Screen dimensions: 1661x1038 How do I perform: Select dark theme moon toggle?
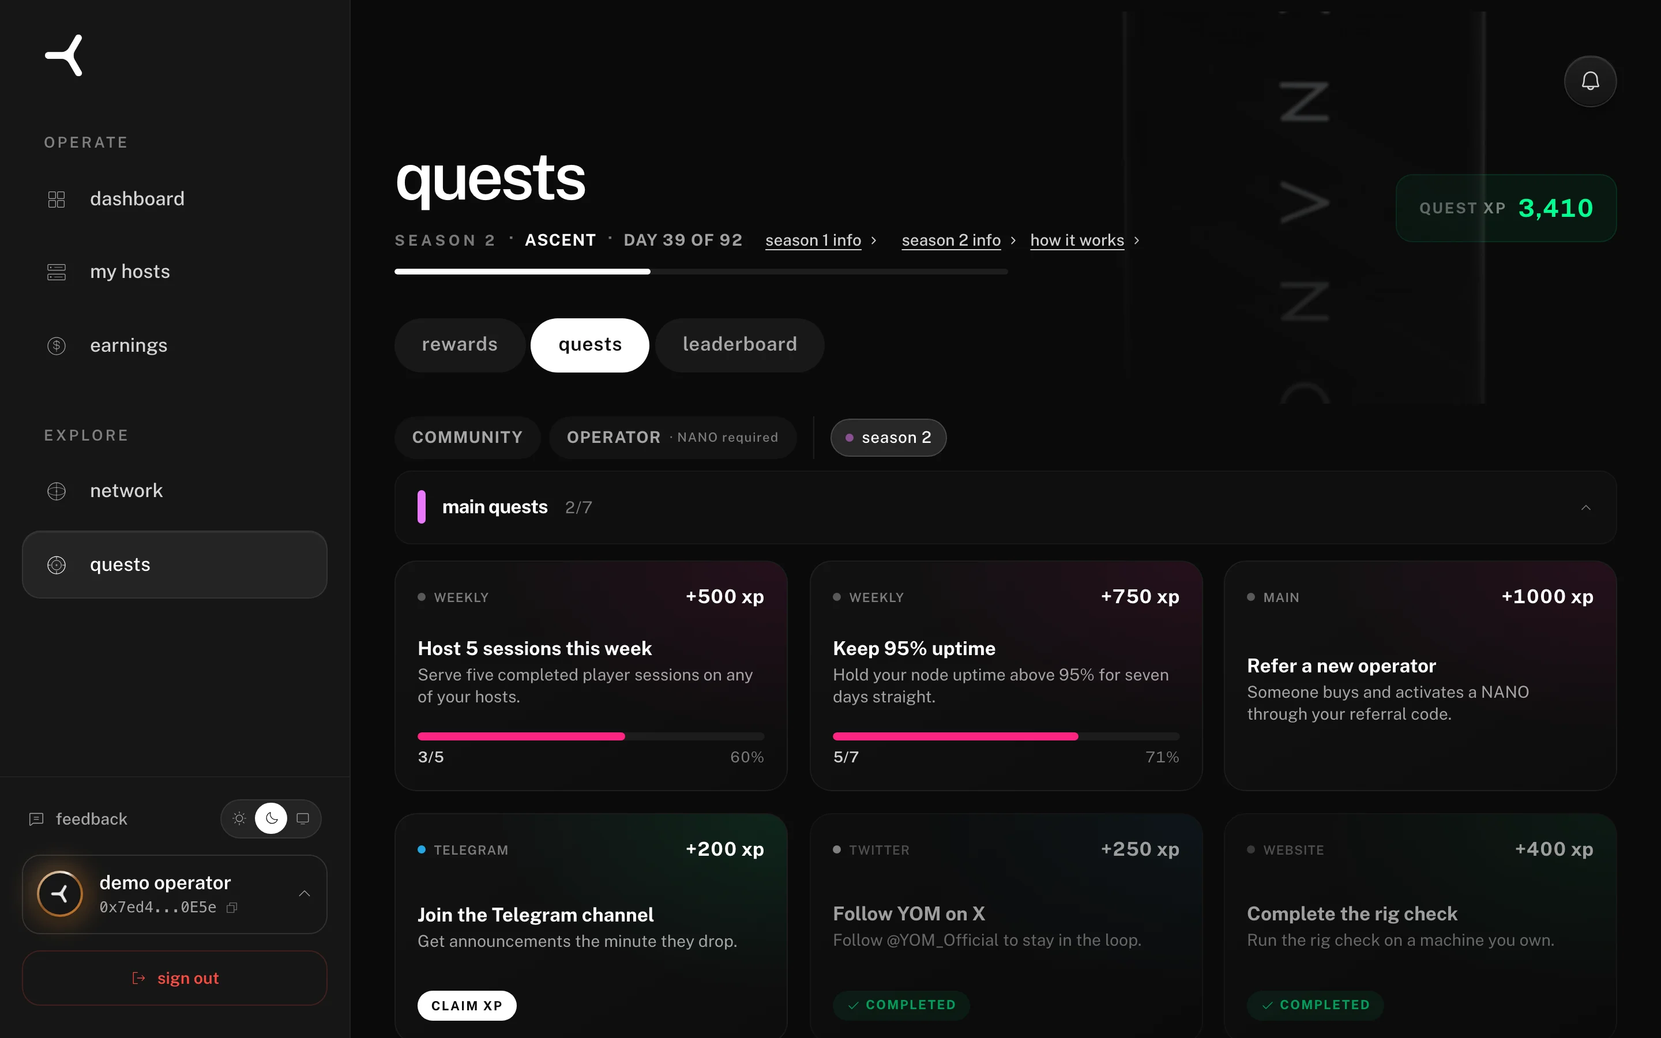click(271, 818)
